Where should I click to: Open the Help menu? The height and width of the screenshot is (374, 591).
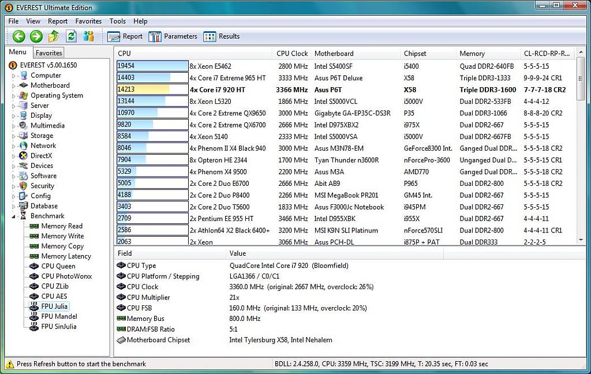[x=140, y=21]
